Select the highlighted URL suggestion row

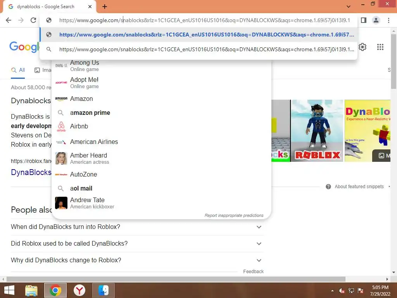click(x=198, y=35)
